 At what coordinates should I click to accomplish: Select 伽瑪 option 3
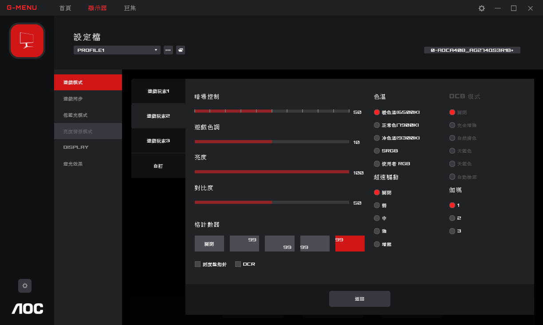click(x=452, y=231)
